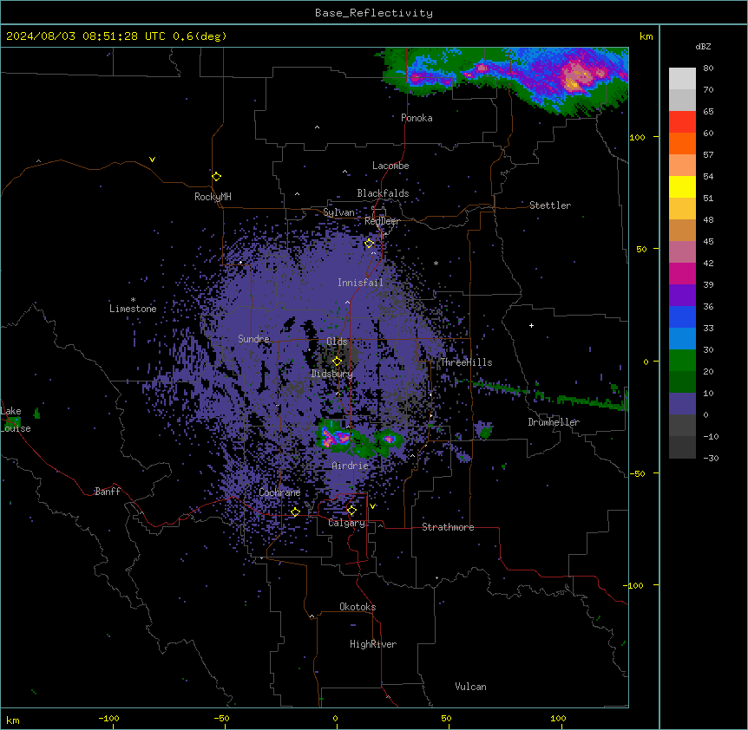This screenshot has height=730, width=748.
Task: Click the white asterisk east of Innisfail
Action: coord(436,263)
